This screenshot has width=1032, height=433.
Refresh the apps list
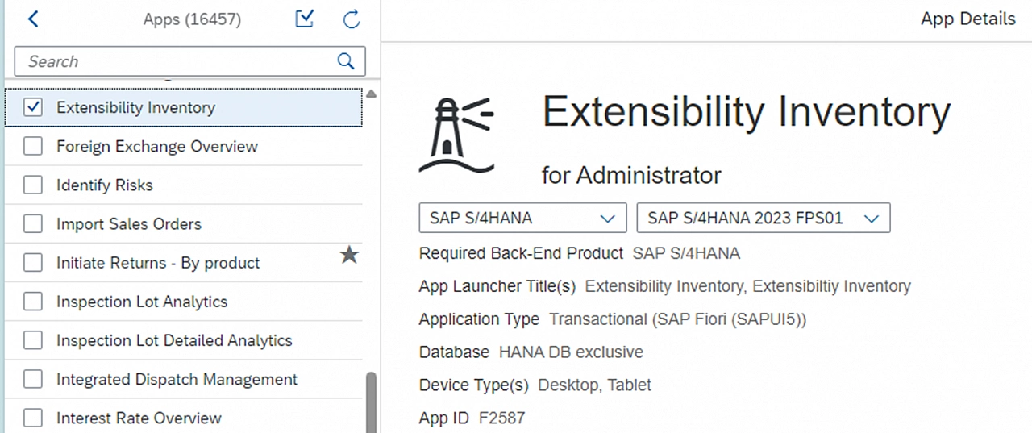tap(352, 19)
